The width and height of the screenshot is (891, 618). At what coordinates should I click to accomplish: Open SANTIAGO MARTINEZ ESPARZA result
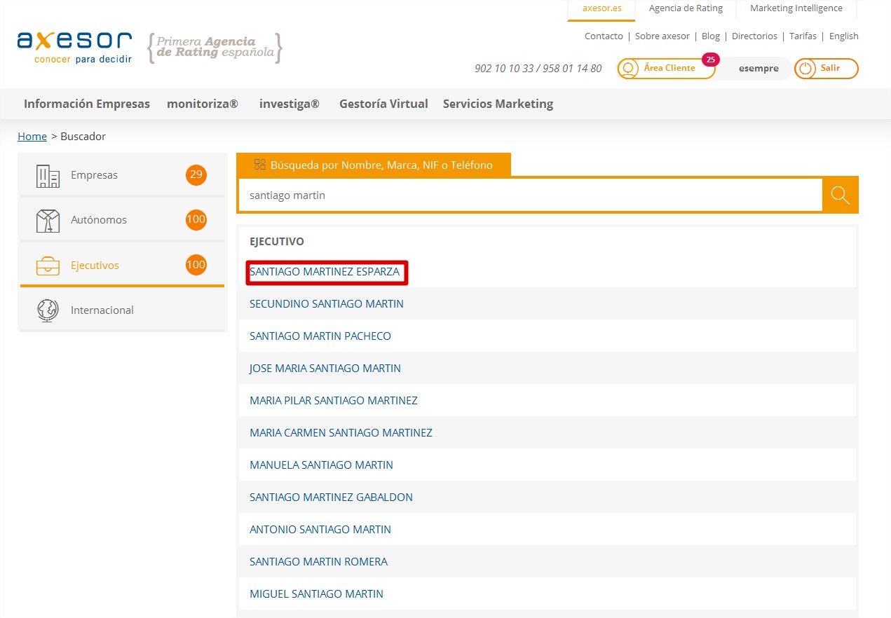[325, 272]
